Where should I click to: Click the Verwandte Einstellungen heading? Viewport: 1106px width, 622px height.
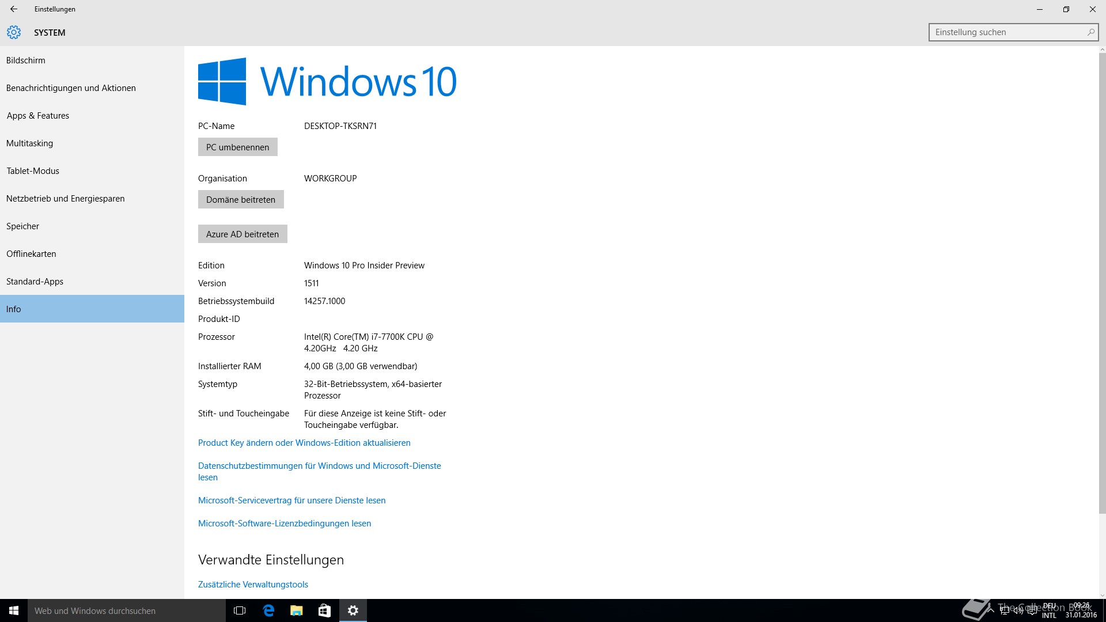(271, 560)
